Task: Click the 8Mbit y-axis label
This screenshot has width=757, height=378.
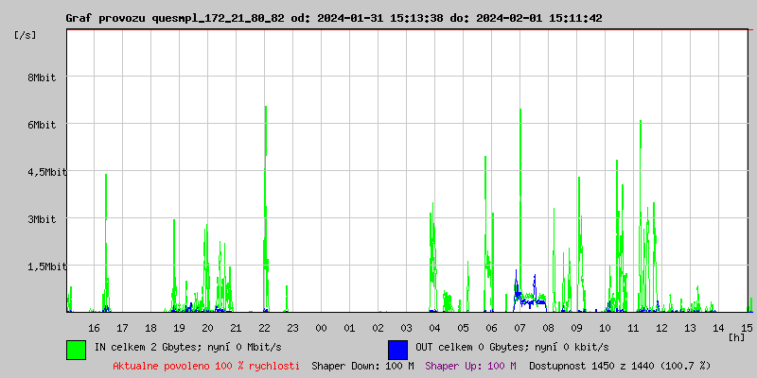Action: click(x=41, y=77)
